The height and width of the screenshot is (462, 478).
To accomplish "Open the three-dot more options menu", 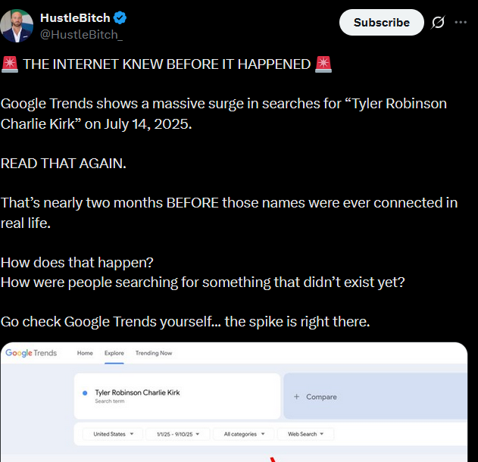I will (461, 23).
